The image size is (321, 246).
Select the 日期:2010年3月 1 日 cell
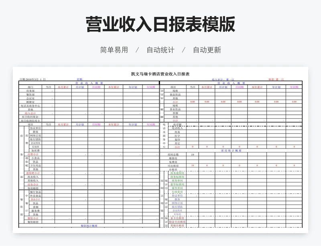[x=33, y=79]
